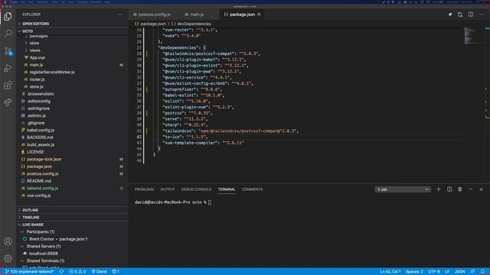This screenshot has height=275, width=490.
Task: Click the sync changes status bar icon
Action: 61,272
